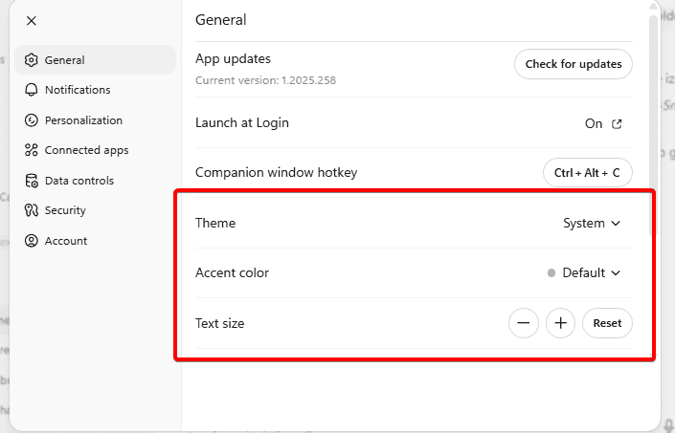Click the Account profile icon
The image size is (675, 433).
point(32,241)
